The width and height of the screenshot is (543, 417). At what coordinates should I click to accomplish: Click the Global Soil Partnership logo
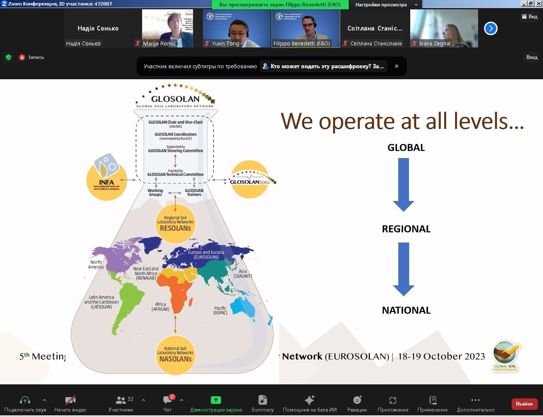pyautogui.click(x=505, y=356)
